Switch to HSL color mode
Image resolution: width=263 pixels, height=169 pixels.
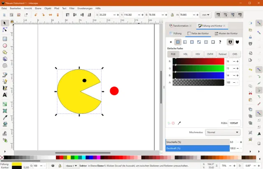186,54
